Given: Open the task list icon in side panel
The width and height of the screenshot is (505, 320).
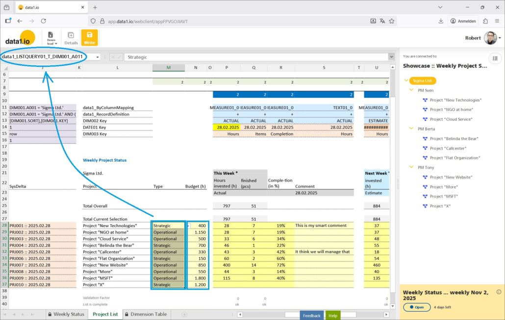Looking at the screenshot, I should coord(495,58).
